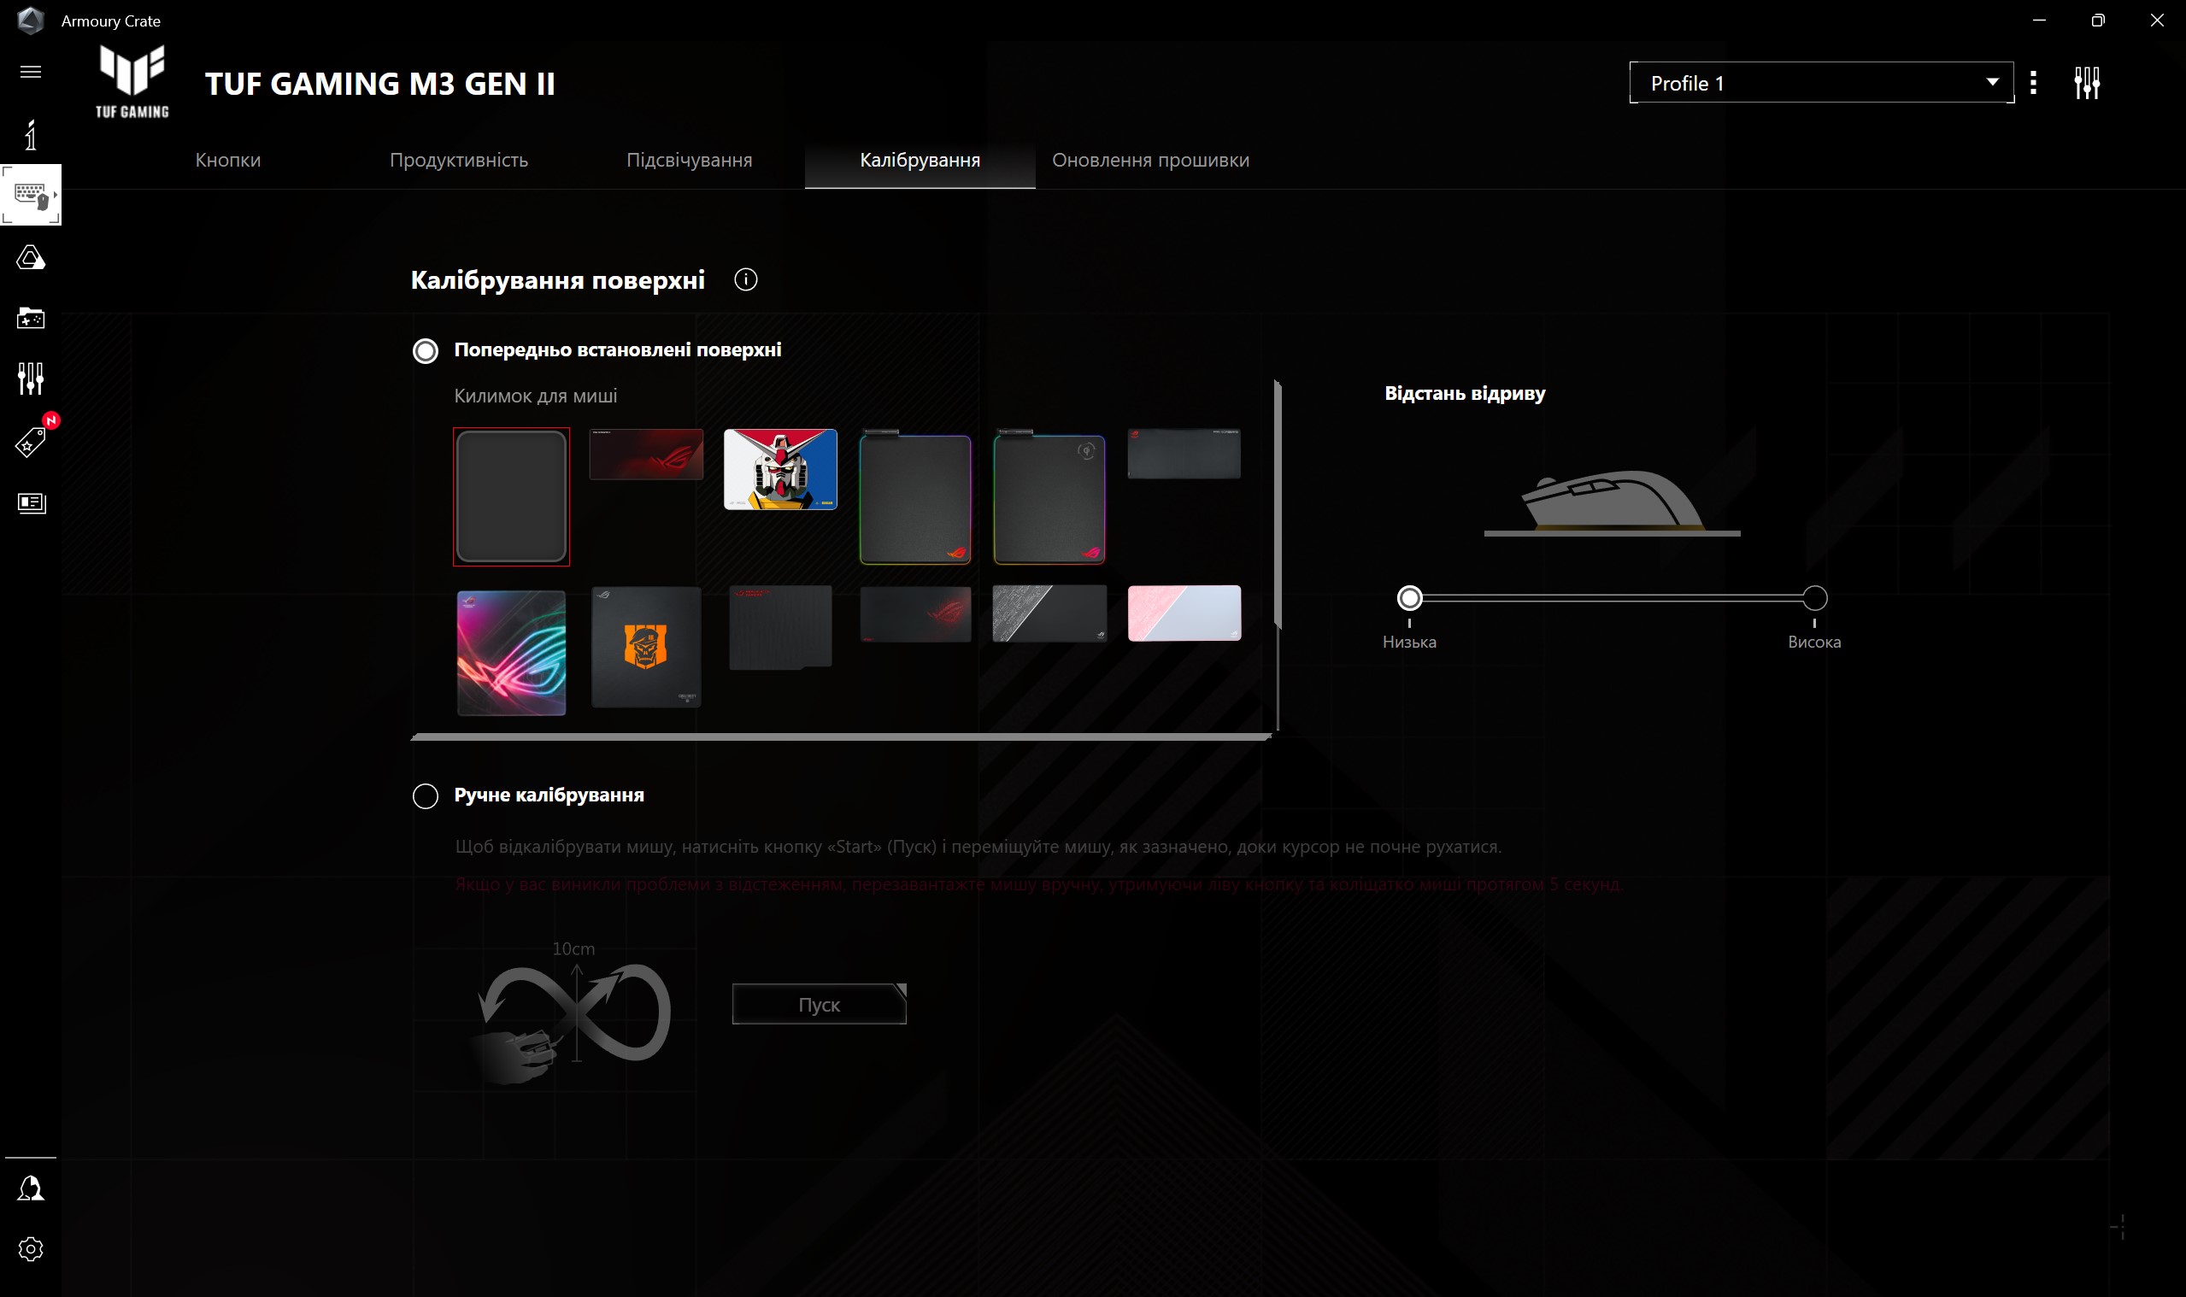This screenshot has width=2186, height=1297.
Task: Open the Device section keyboard icon
Action: pyautogui.click(x=31, y=194)
